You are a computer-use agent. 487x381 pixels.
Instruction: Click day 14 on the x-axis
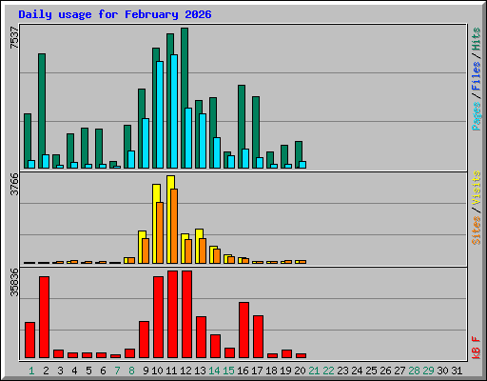point(214,371)
